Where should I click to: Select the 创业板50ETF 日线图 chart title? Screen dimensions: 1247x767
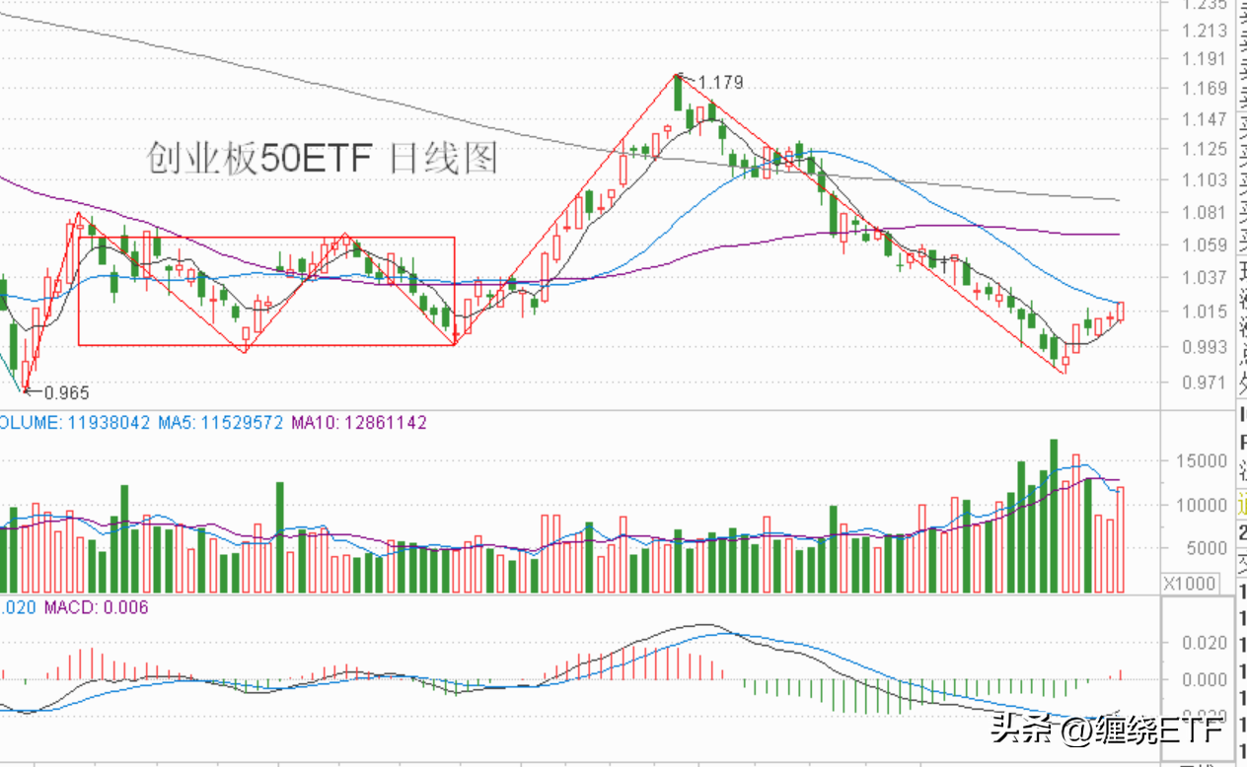coord(323,158)
